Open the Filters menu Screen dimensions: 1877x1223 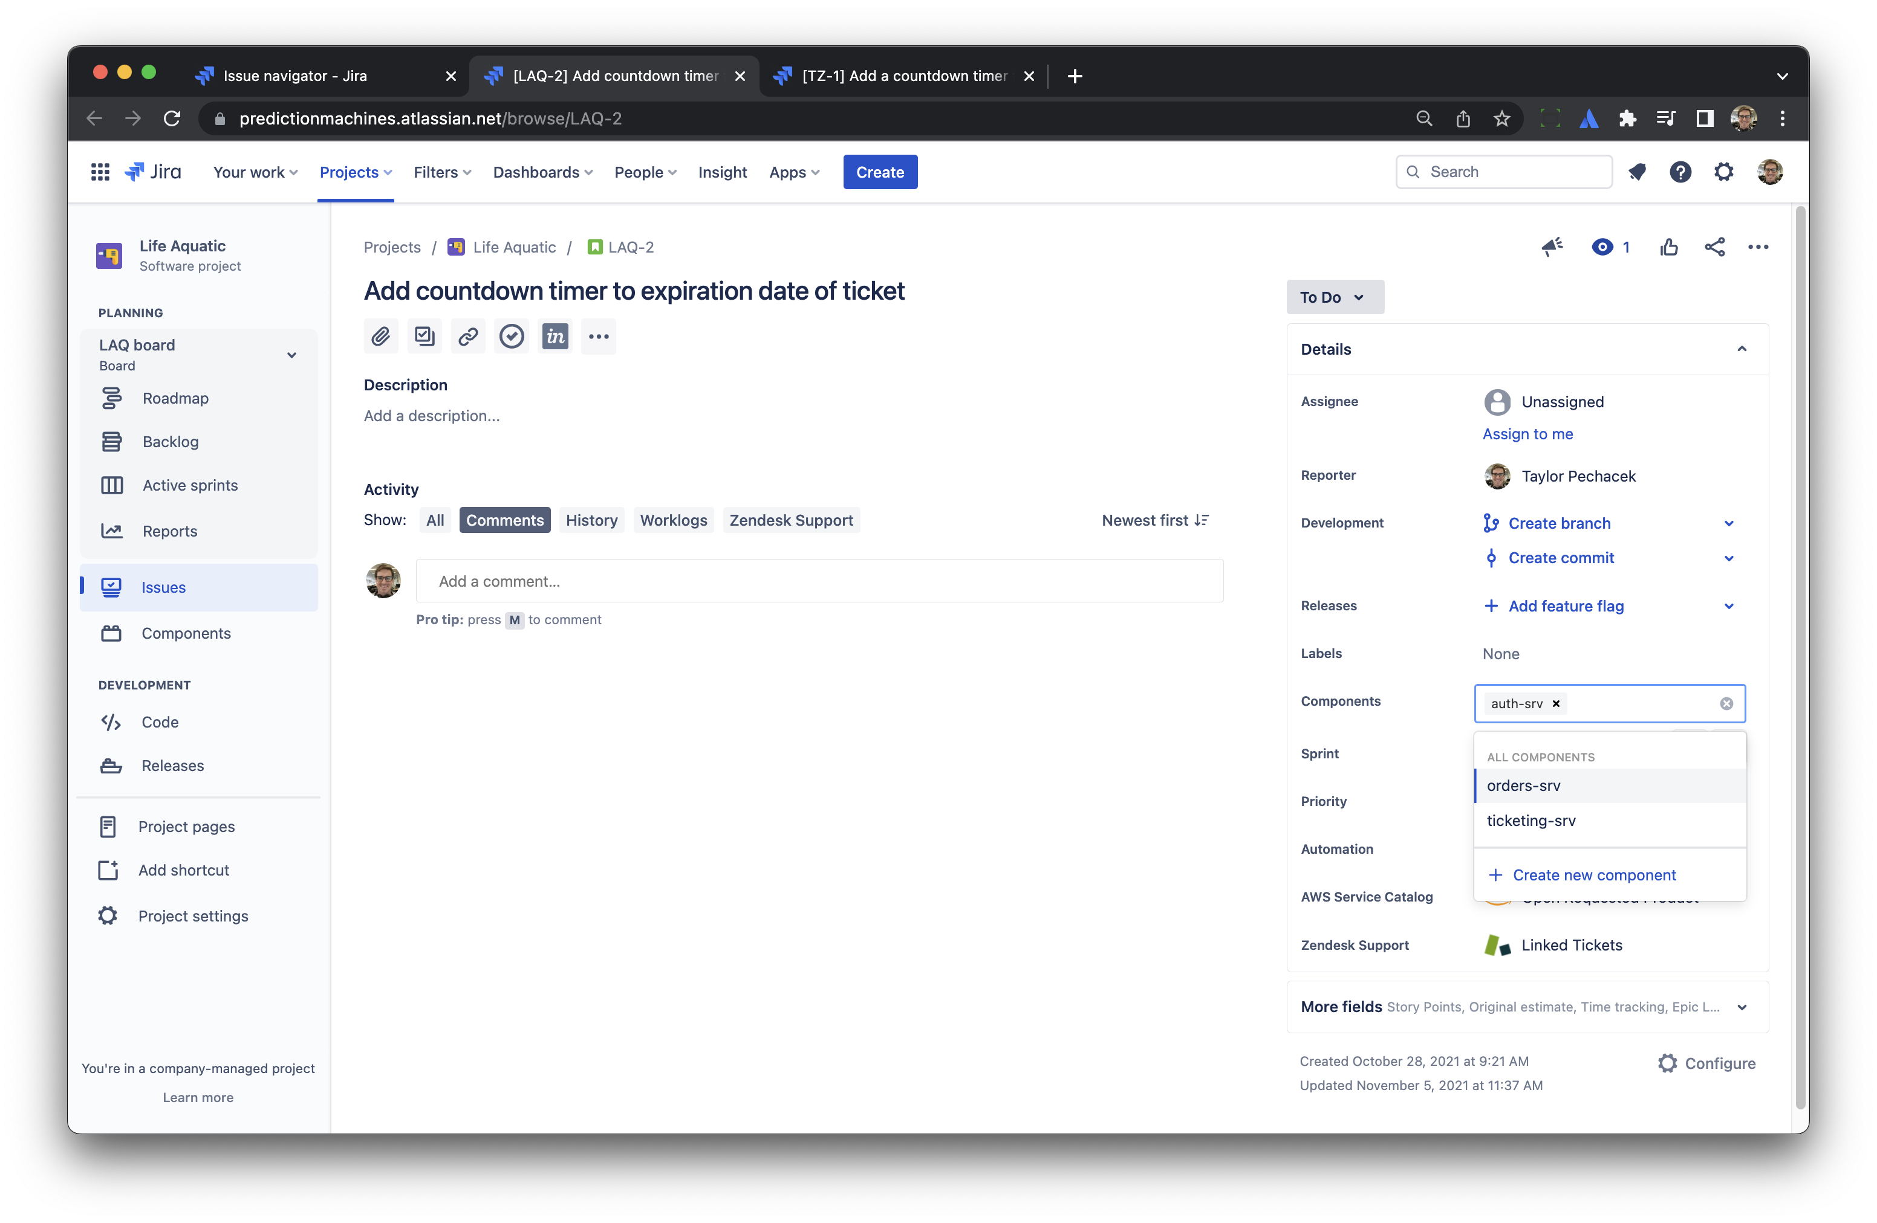[x=441, y=172]
